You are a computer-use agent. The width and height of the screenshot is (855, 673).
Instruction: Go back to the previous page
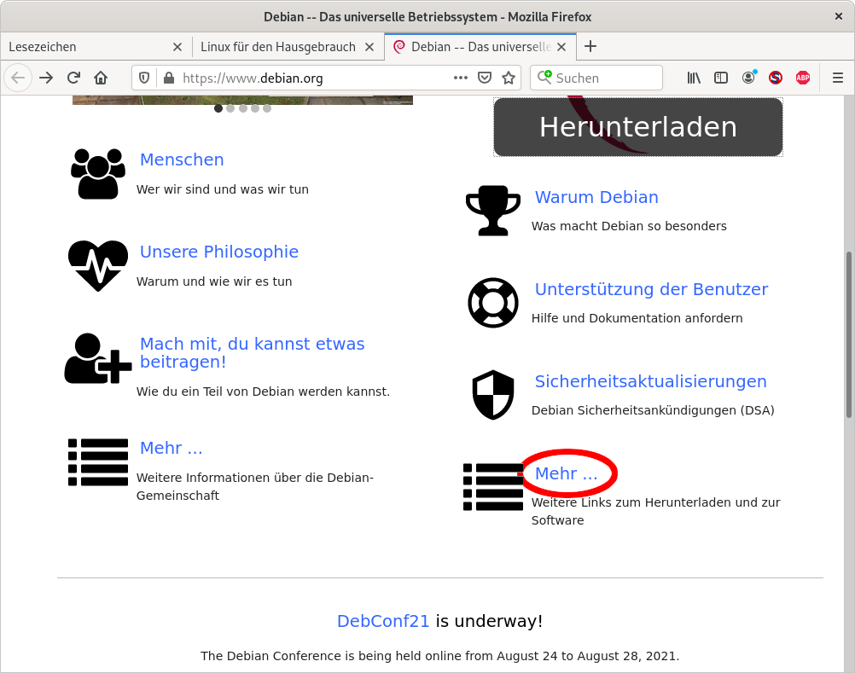click(x=18, y=78)
